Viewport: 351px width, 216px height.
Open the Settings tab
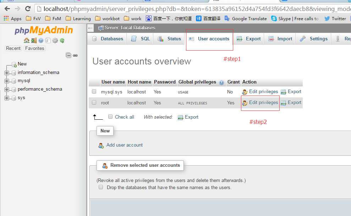point(313,39)
